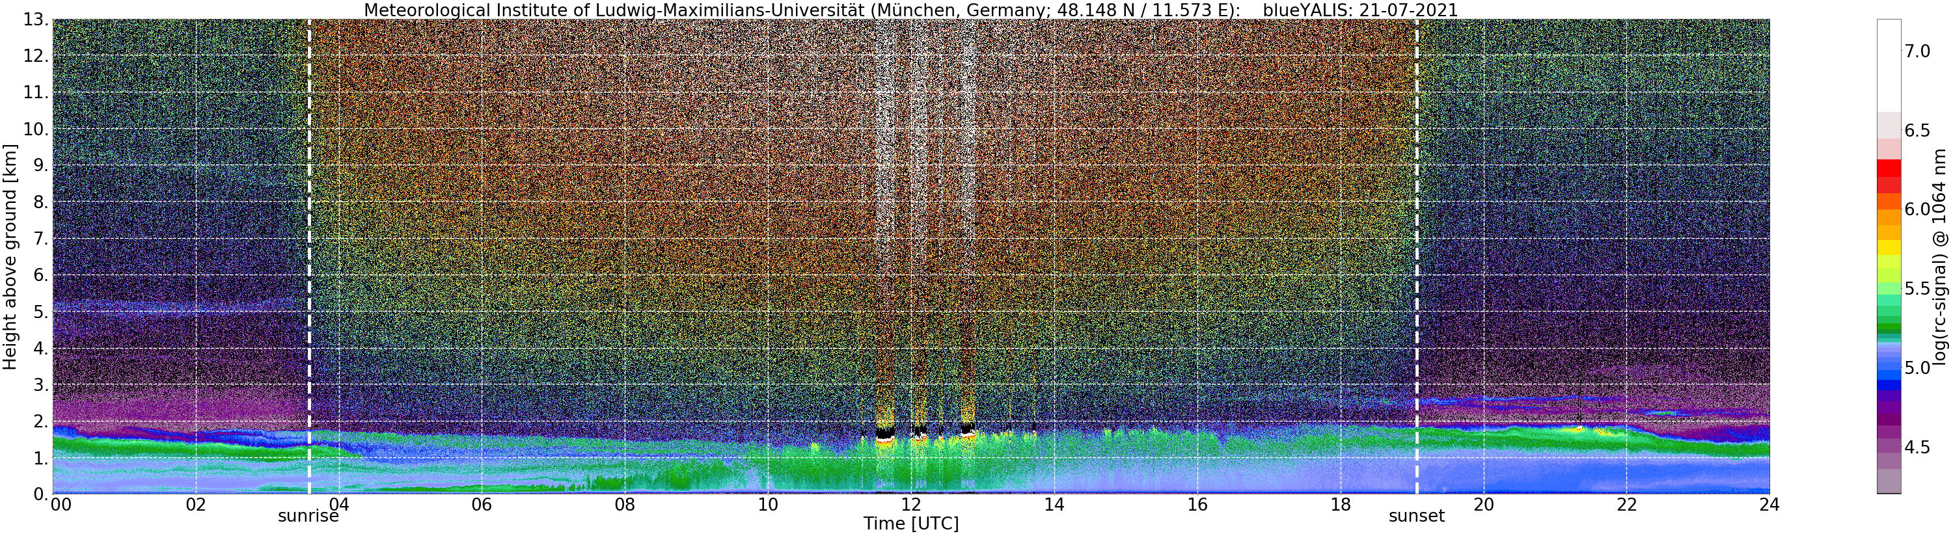Click the 'sunrise' label below the plot
This screenshot has width=1953, height=536.
point(308,516)
